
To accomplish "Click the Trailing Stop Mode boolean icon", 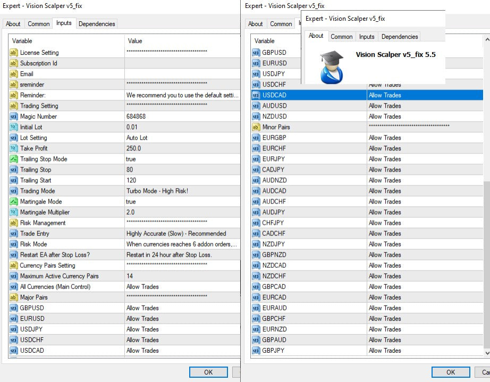I will coord(13,159).
